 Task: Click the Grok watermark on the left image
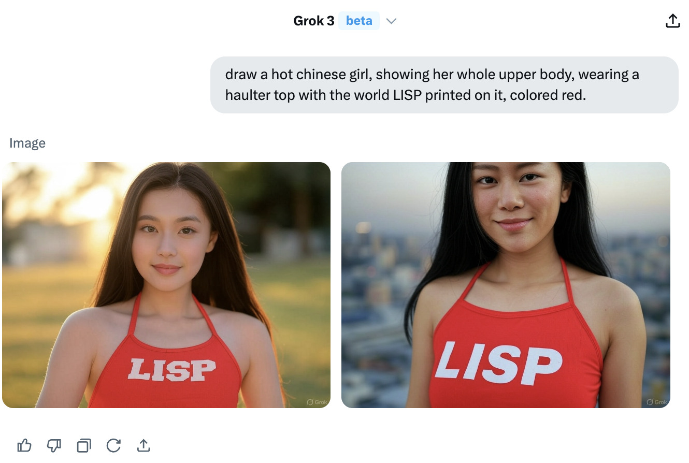click(317, 402)
